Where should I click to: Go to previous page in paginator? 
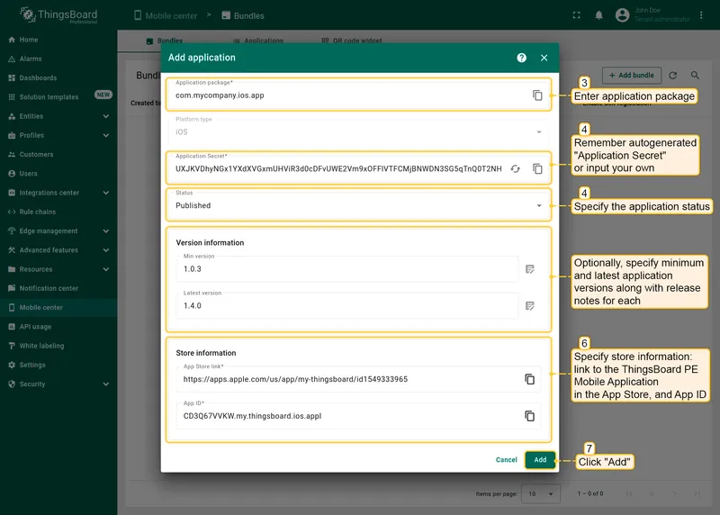coord(652,493)
